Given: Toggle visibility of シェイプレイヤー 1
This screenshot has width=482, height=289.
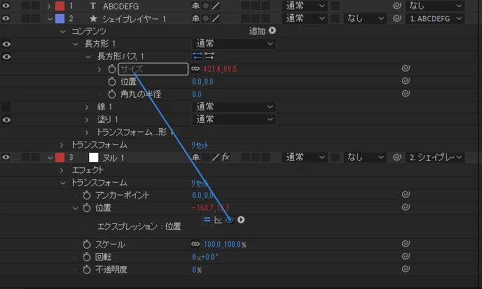Looking at the screenshot, I should [6, 19].
